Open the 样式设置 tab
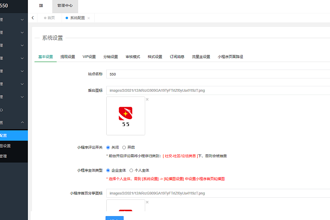This screenshot has width=330, height=220. [x=155, y=56]
